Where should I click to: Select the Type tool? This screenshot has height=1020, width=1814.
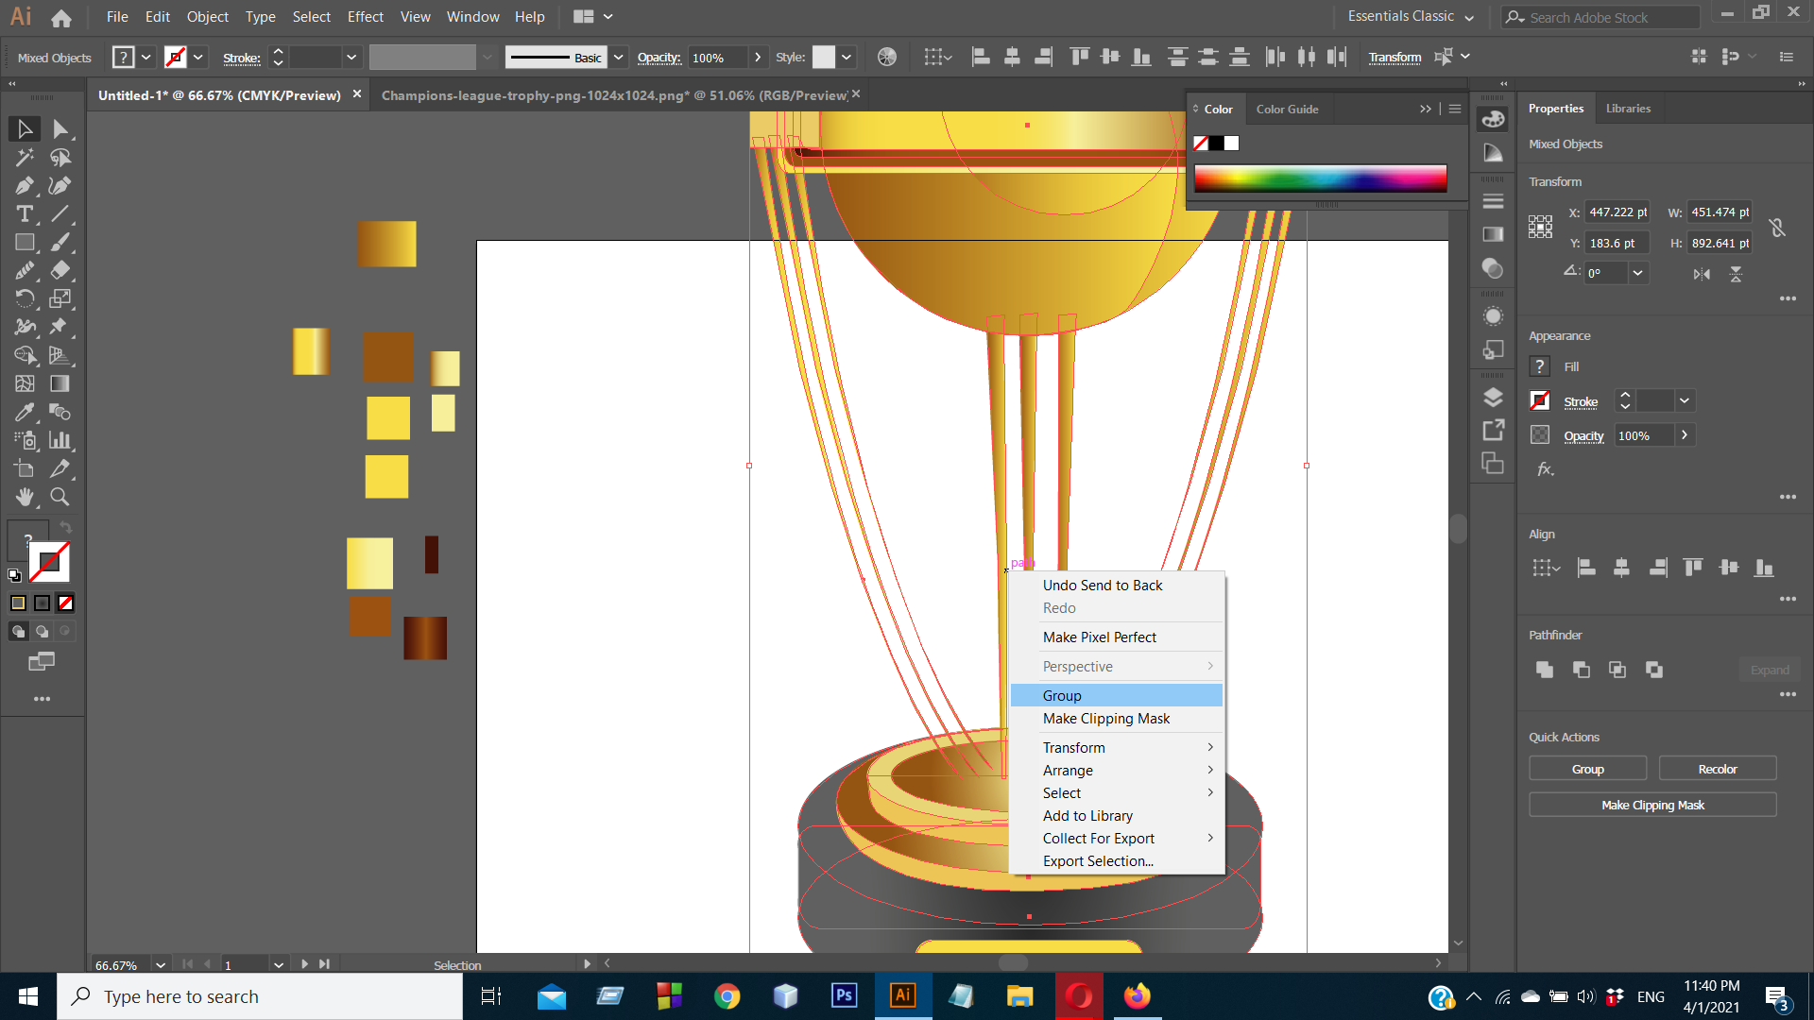pyautogui.click(x=25, y=213)
